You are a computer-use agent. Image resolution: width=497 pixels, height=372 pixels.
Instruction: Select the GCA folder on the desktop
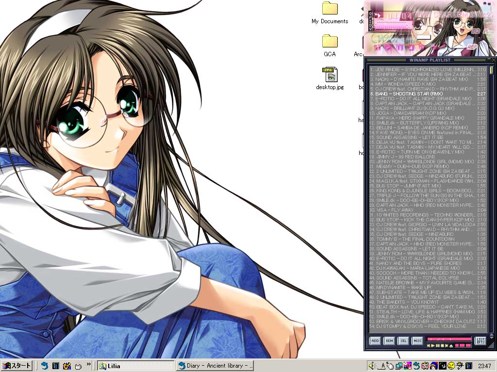[x=330, y=46]
